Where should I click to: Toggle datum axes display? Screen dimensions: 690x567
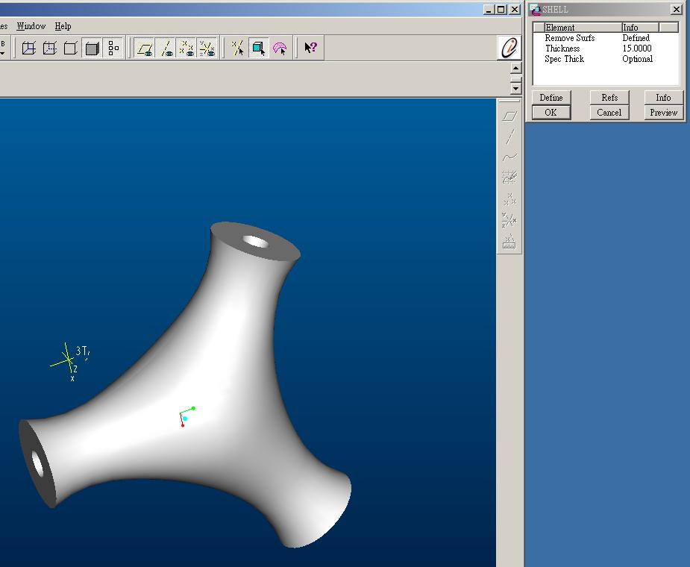click(166, 48)
